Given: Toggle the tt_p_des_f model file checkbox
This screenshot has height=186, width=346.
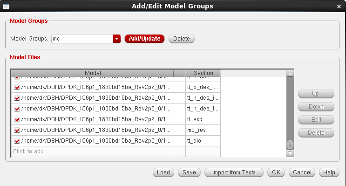Looking at the screenshot, I should 17,87.
